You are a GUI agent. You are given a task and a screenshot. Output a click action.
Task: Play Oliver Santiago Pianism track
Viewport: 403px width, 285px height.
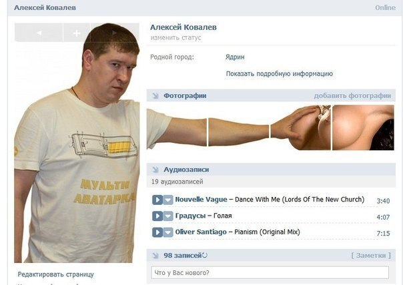157,232
